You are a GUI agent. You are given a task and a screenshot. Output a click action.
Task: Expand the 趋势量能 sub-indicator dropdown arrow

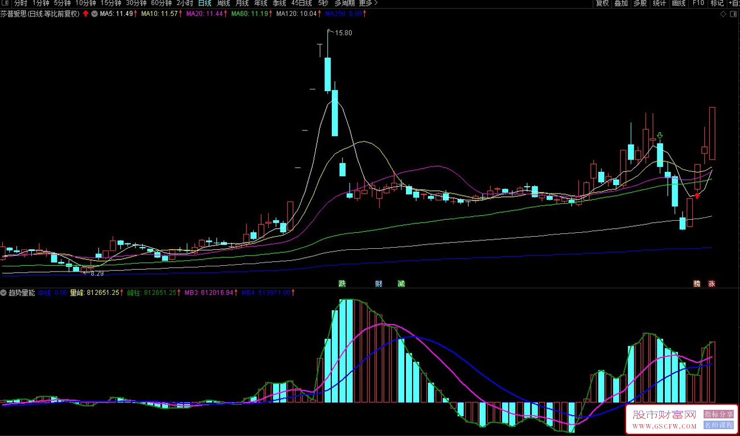pos(3,293)
